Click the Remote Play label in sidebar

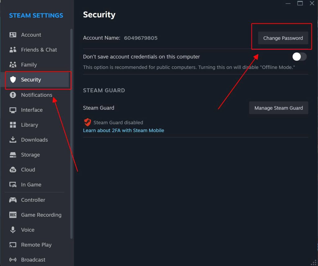click(x=36, y=245)
